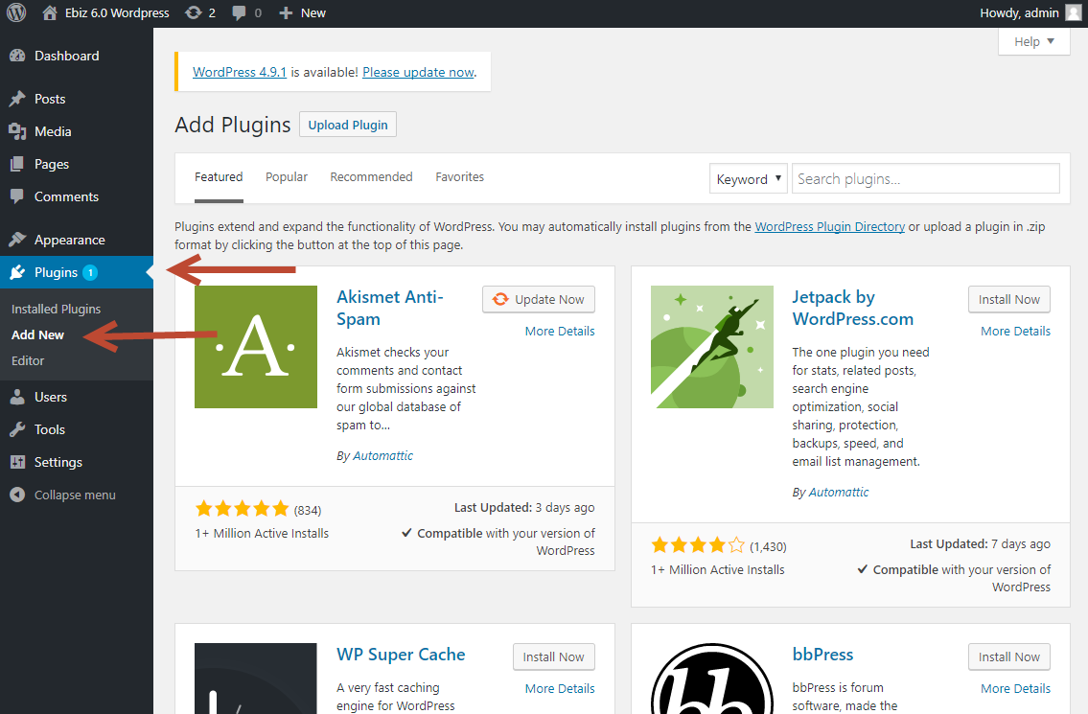Viewport: 1088px width, 714px height.
Task: Switch to the Recommended tab
Action: [371, 177]
